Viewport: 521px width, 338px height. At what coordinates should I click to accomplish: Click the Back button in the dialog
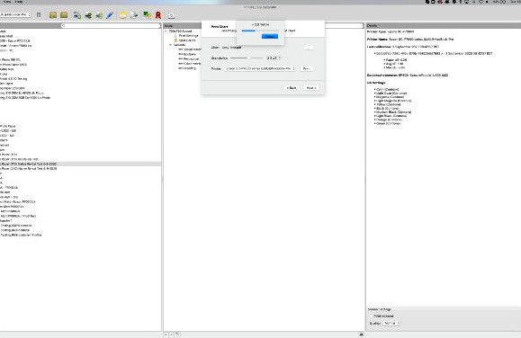tap(292, 88)
